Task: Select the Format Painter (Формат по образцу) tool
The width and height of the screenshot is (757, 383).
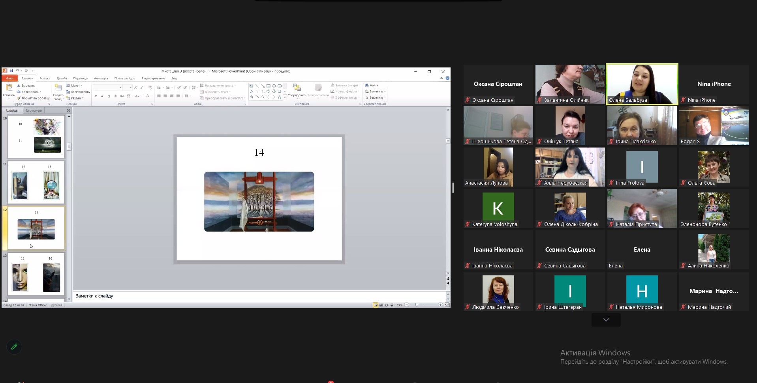Action: pyautogui.click(x=19, y=98)
